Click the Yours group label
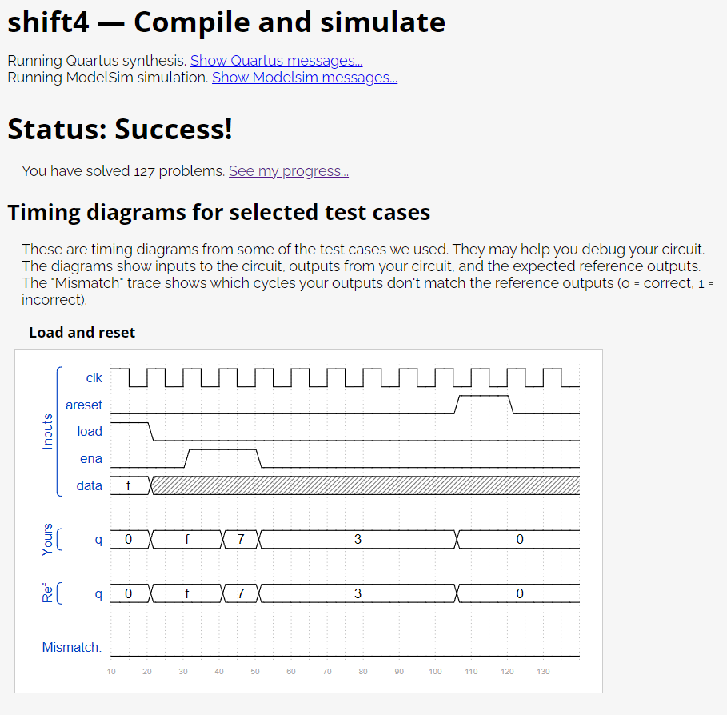 click(47, 539)
